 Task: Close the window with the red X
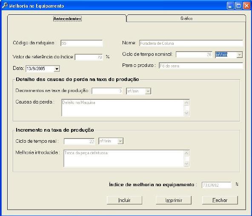246,6
